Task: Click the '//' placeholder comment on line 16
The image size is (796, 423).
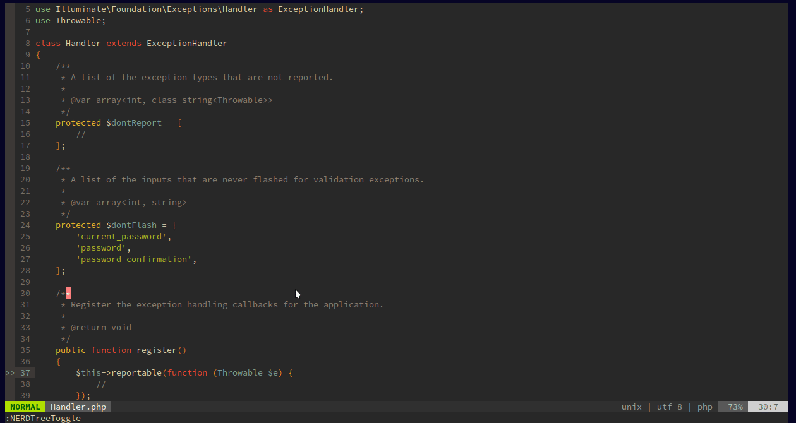Action: [x=81, y=134]
